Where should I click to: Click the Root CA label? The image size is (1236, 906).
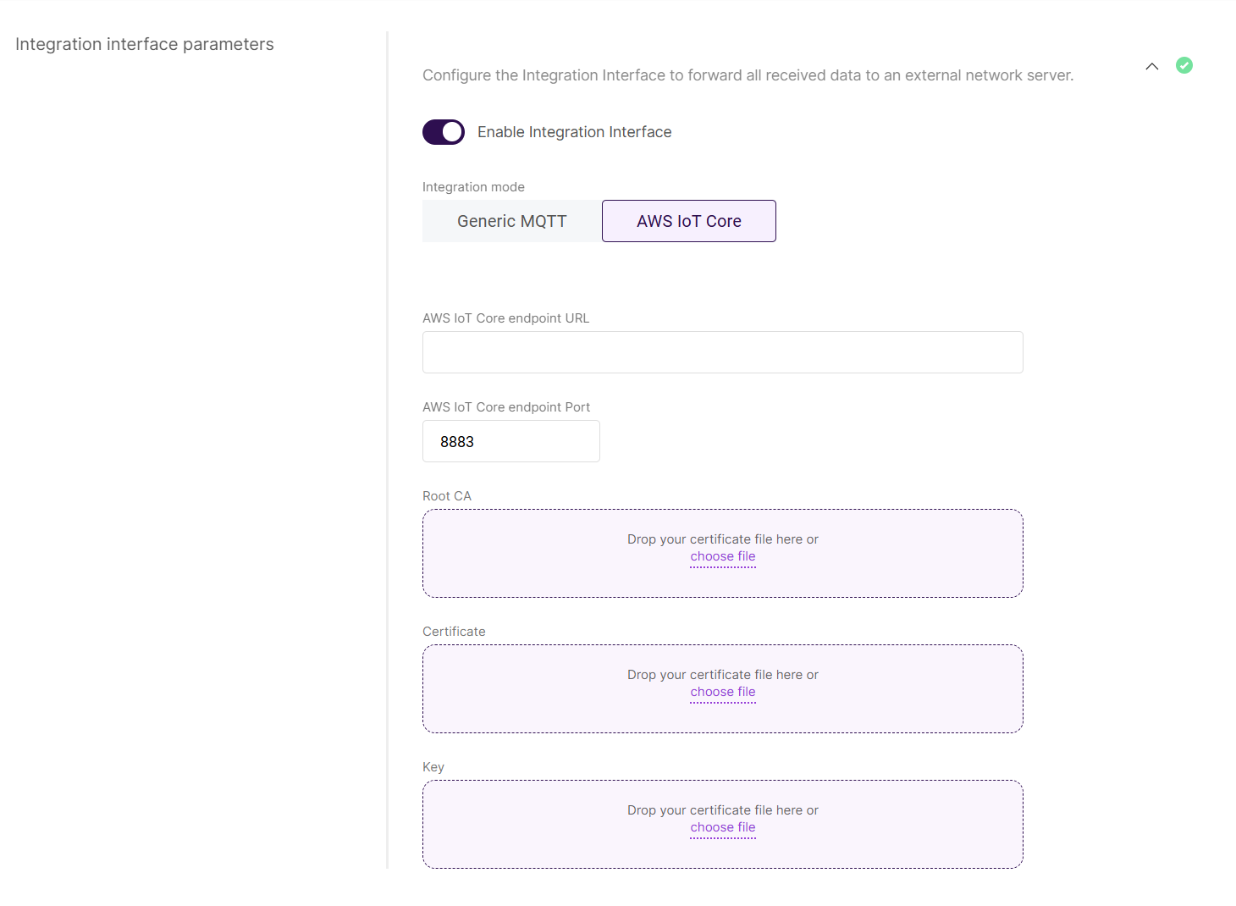click(x=447, y=495)
